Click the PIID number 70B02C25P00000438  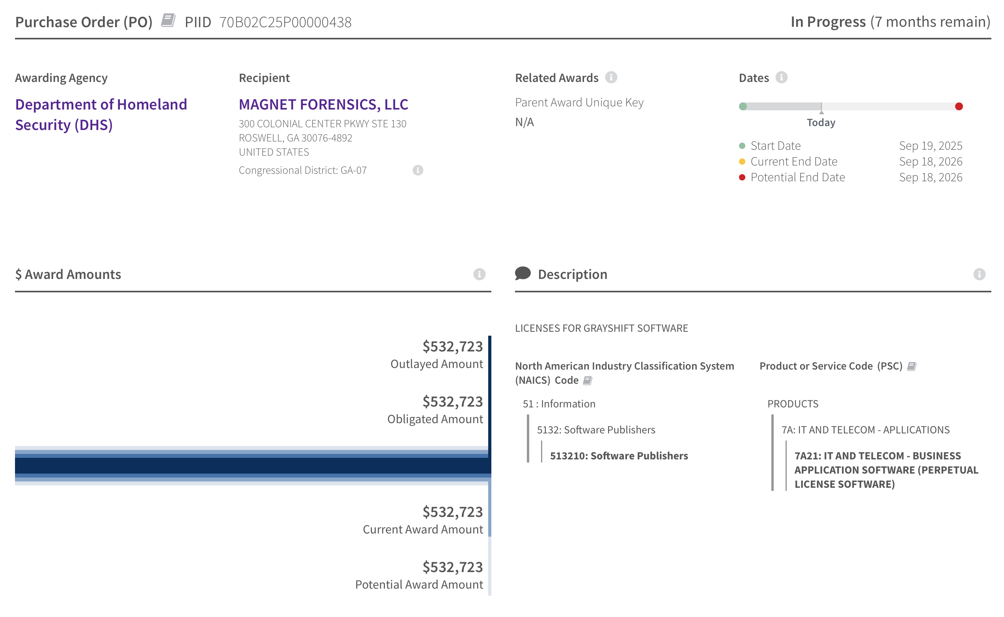tap(285, 22)
